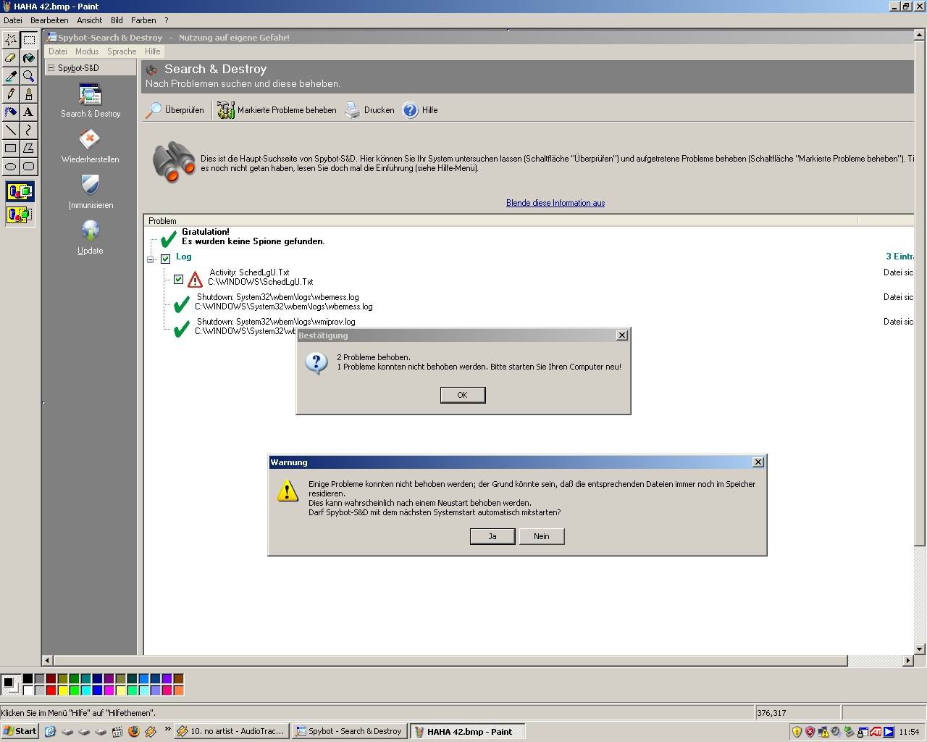Viewport: 927px width, 742px height.
Task: Click the canvas horizontal scrollbar left arrow
Action: tap(48, 661)
